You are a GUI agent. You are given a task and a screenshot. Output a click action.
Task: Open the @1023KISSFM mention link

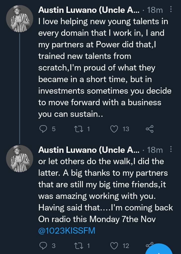(67, 231)
